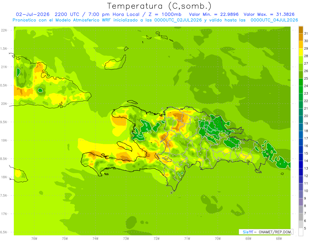Click the 72W longitude label
Image resolution: width=313 pixels, height=242 pixels.
(156, 238)
